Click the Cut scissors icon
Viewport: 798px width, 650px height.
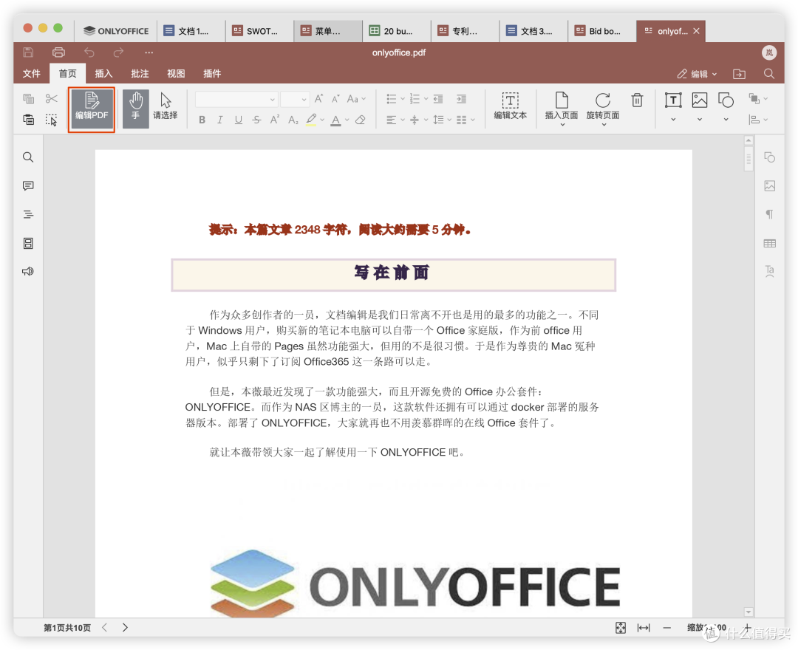point(52,99)
